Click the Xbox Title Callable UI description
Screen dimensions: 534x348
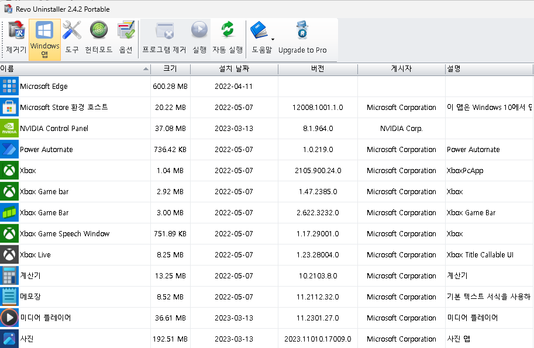(x=480, y=254)
